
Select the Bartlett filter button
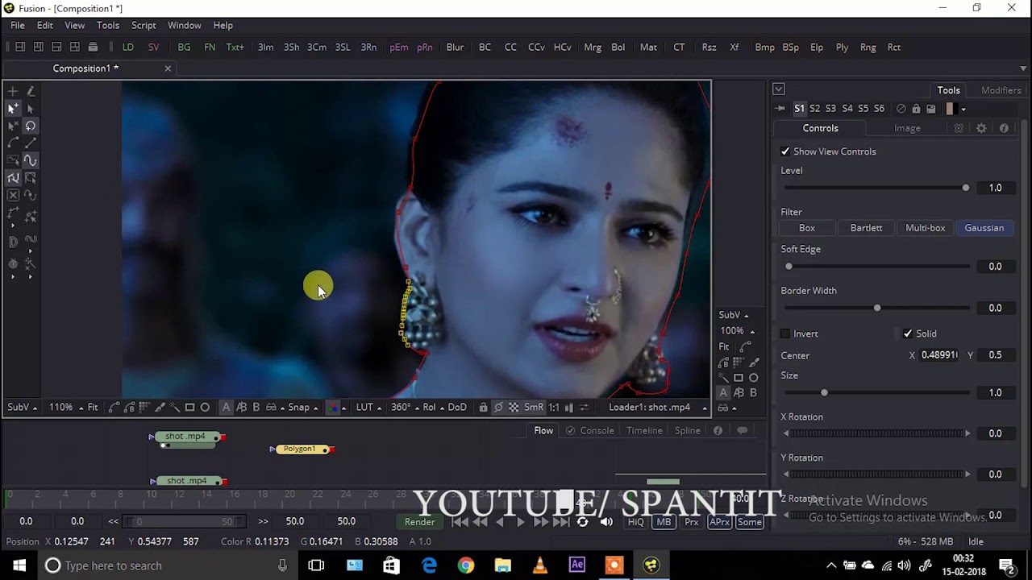[x=866, y=228]
